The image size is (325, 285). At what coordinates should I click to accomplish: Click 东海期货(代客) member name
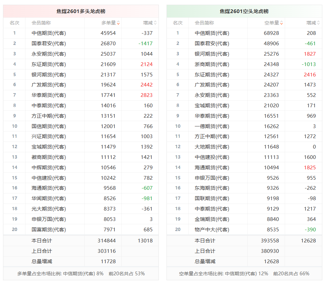tap(212, 188)
